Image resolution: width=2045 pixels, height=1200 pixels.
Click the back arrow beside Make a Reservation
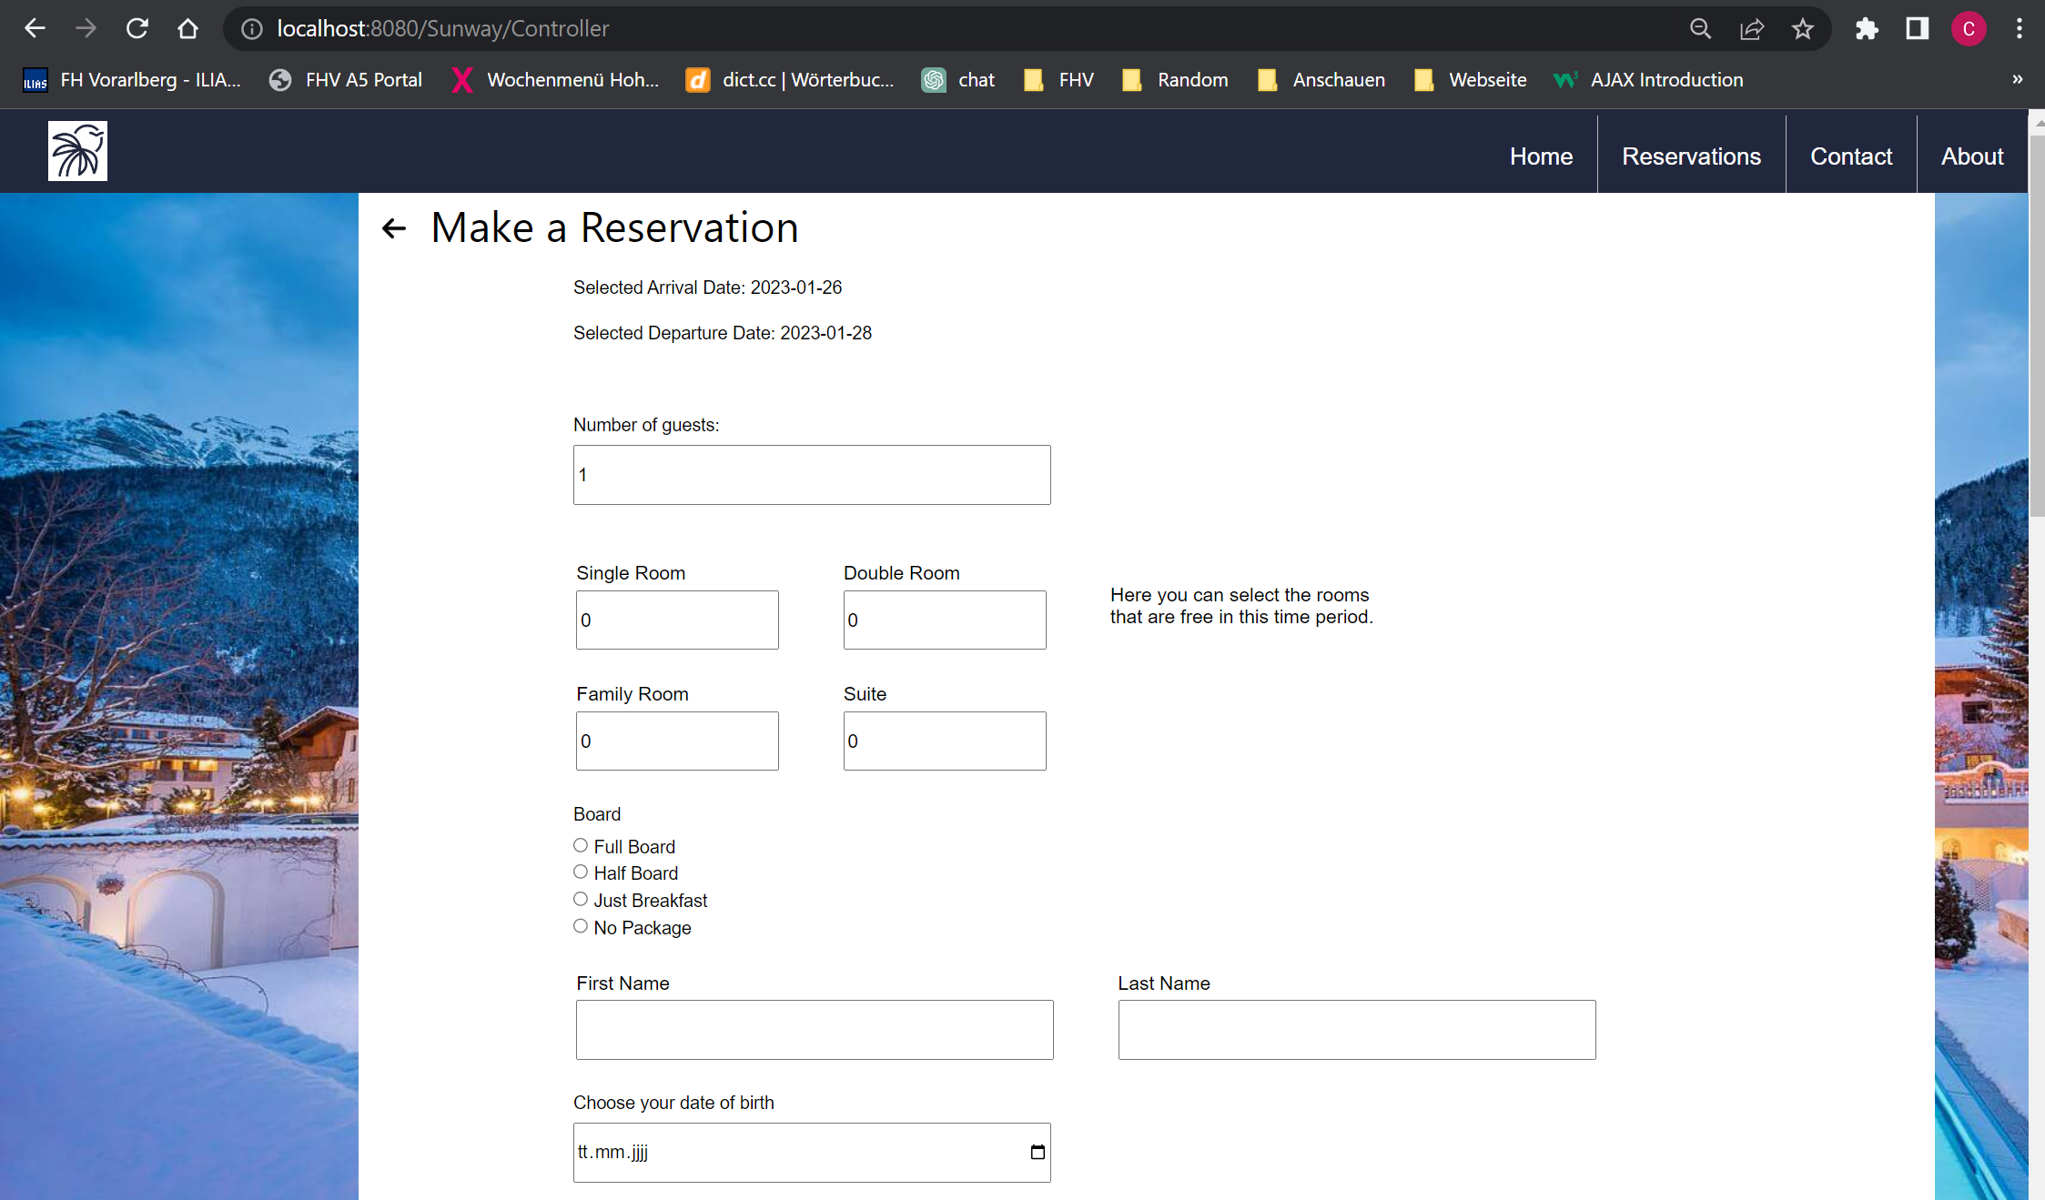click(x=393, y=228)
